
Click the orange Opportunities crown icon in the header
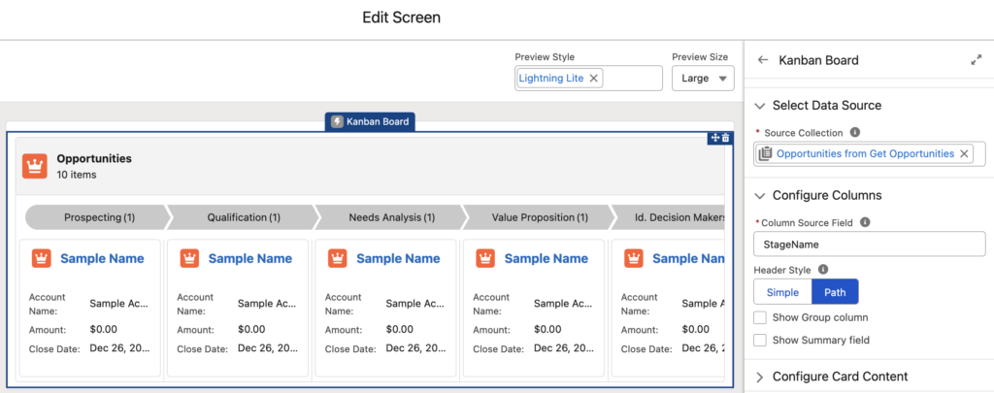point(36,166)
